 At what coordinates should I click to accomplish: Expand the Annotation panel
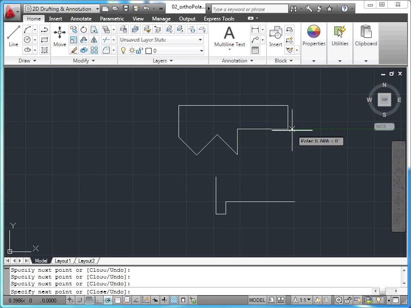pos(238,60)
